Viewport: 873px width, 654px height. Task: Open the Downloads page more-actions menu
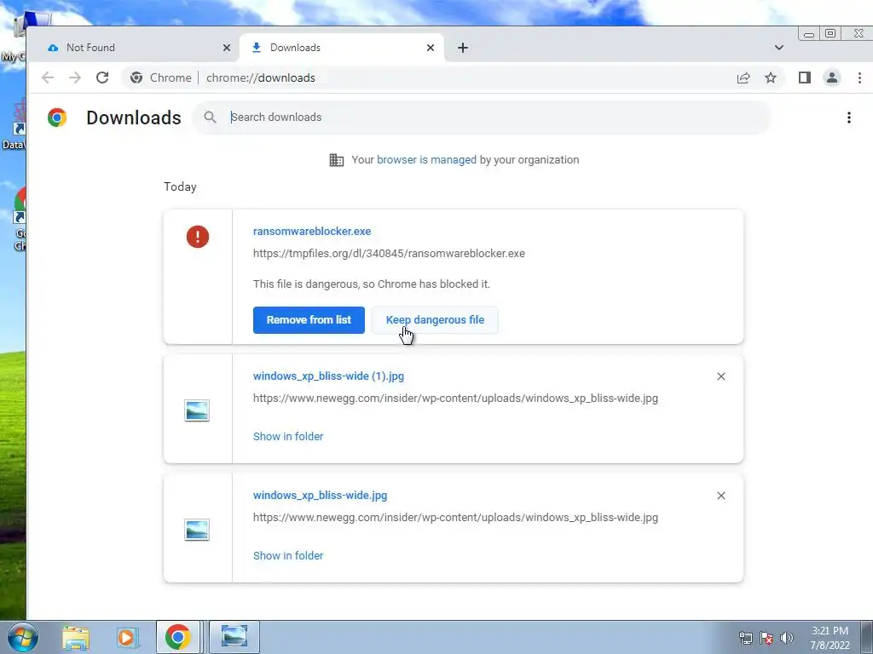849,118
